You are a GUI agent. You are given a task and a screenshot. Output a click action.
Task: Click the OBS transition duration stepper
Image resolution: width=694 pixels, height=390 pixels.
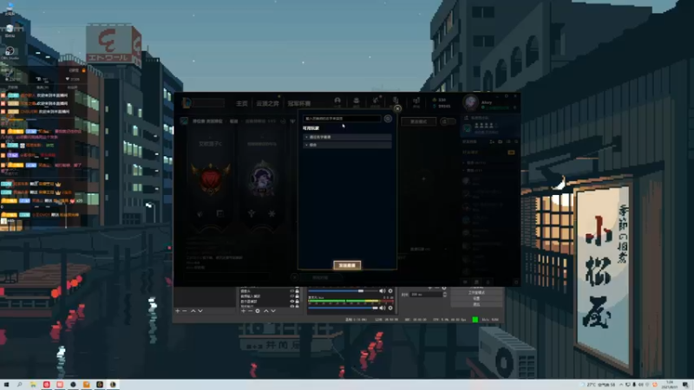(444, 295)
